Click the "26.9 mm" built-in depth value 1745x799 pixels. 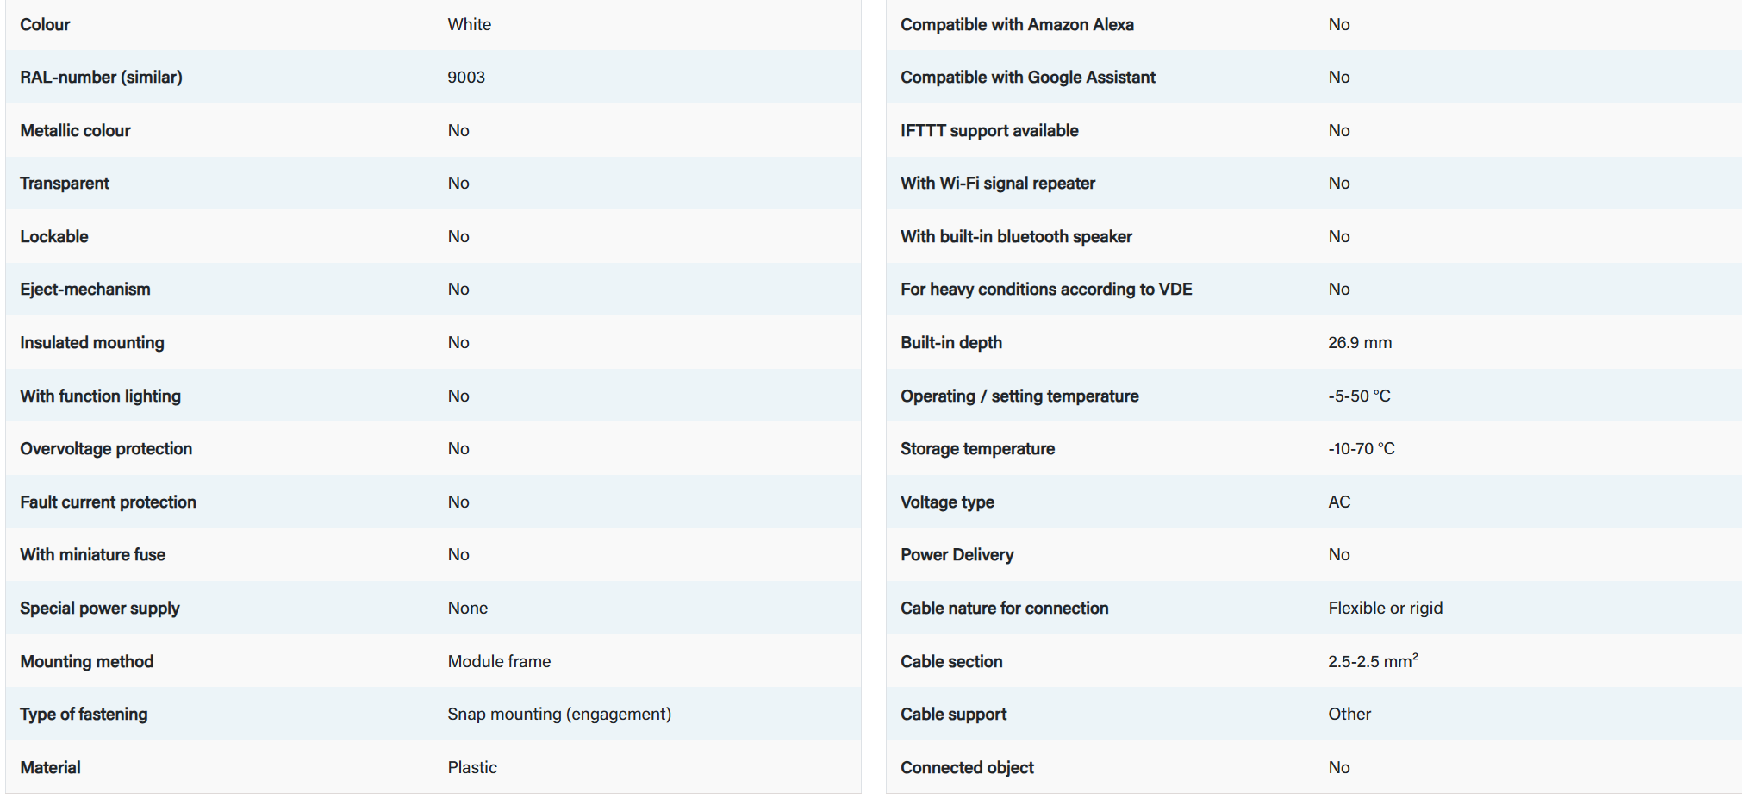1359,343
